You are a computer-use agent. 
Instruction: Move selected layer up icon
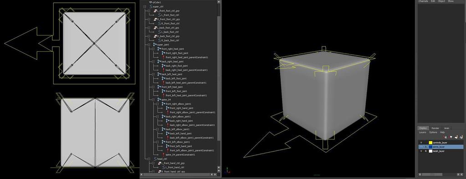pos(446,137)
